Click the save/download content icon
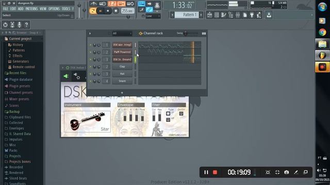The height and width of the screenshot is (185, 330). pyautogui.click(x=269, y=15)
